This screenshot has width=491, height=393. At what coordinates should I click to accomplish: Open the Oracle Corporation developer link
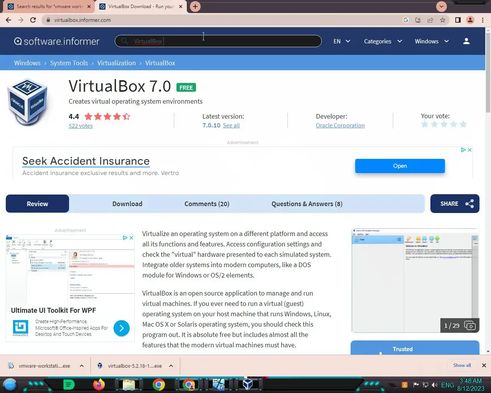tap(340, 125)
